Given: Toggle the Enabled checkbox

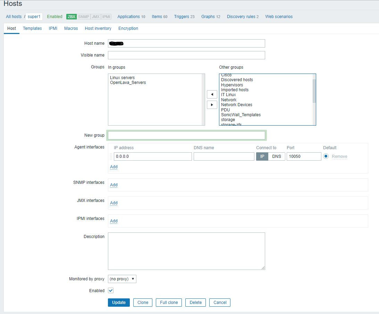Looking at the screenshot, I should pos(111,290).
